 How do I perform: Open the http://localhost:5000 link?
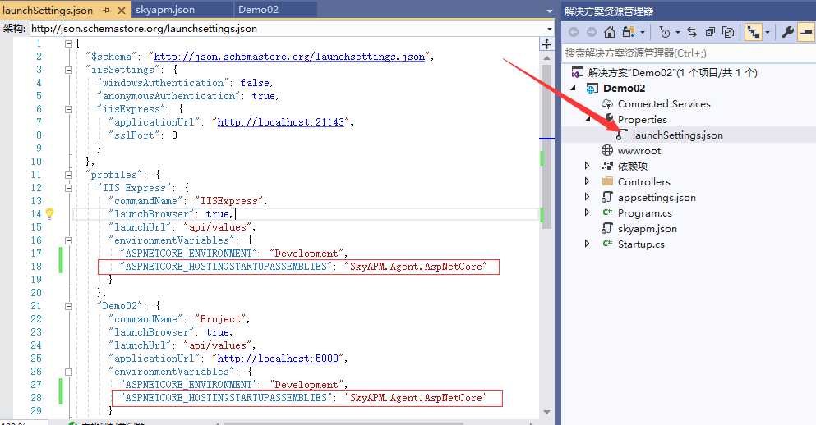(x=278, y=359)
